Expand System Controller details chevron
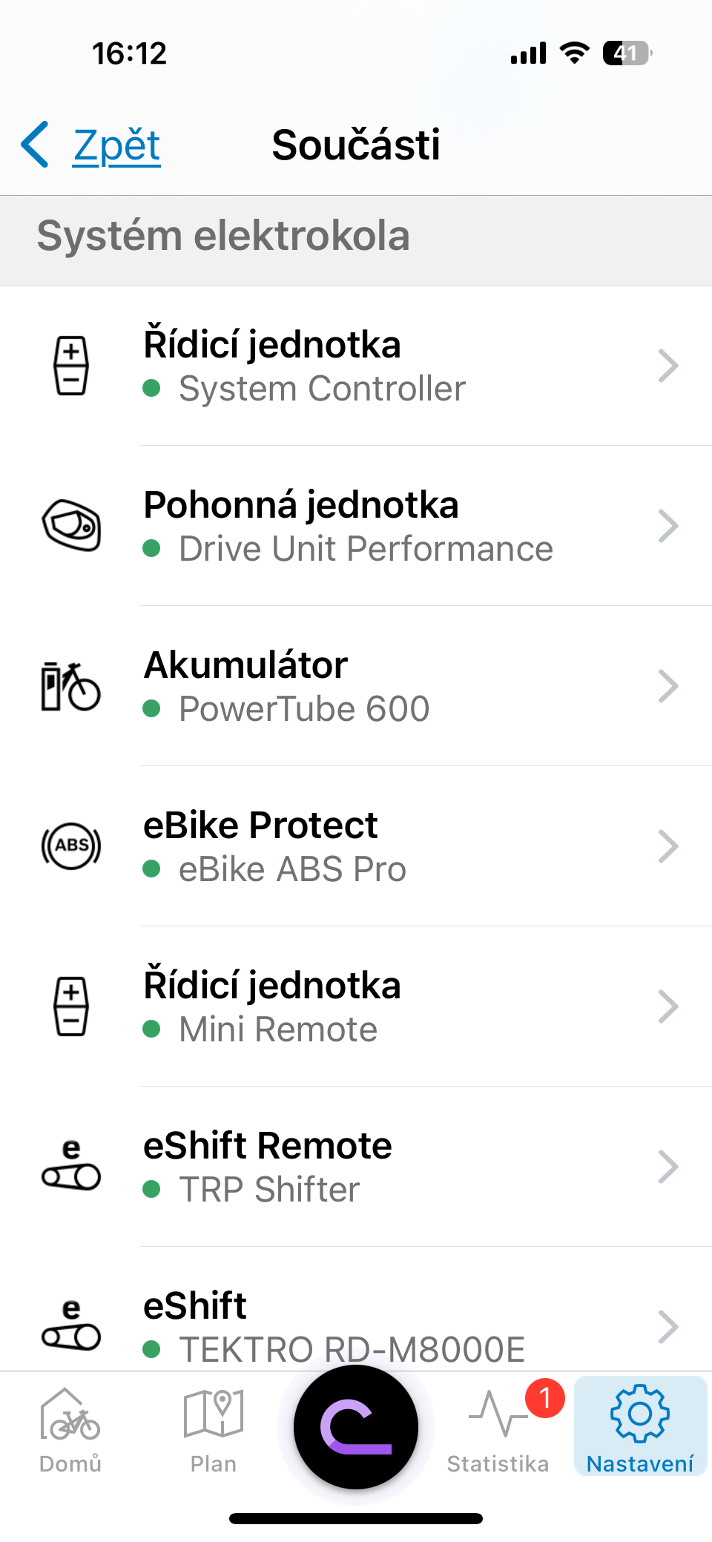Viewport: 712px width, 1542px height. tap(668, 366)
